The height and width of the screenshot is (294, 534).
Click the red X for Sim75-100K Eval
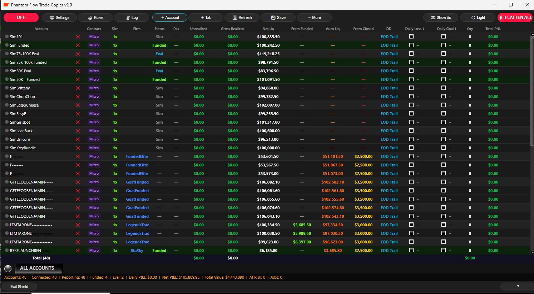(x=78, y=54)
